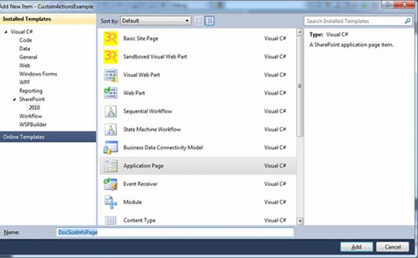Click the Event Receiver template icon
This screenshot has width=418, height=258.
[x=111, y=184]
